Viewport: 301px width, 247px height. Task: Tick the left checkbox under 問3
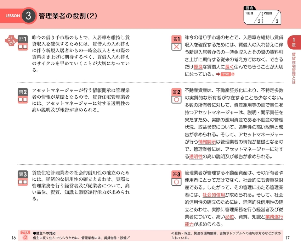tap(21, 182)
